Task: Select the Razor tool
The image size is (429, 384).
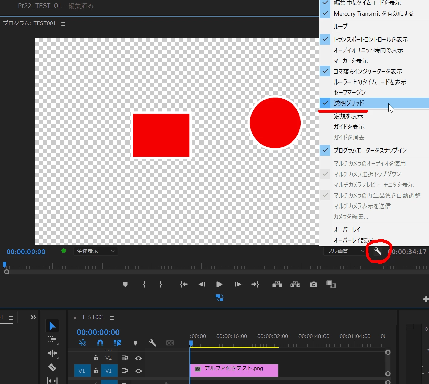Action: tap(52, 367)
